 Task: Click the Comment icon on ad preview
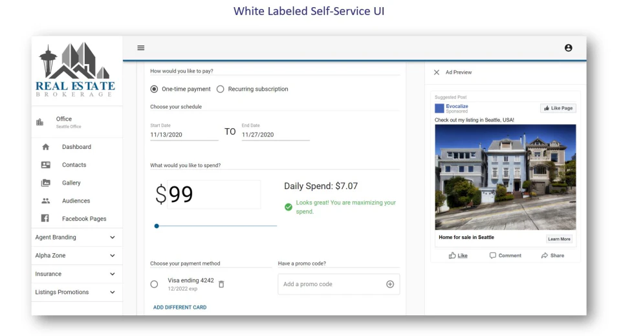click(x=493, y=256)
